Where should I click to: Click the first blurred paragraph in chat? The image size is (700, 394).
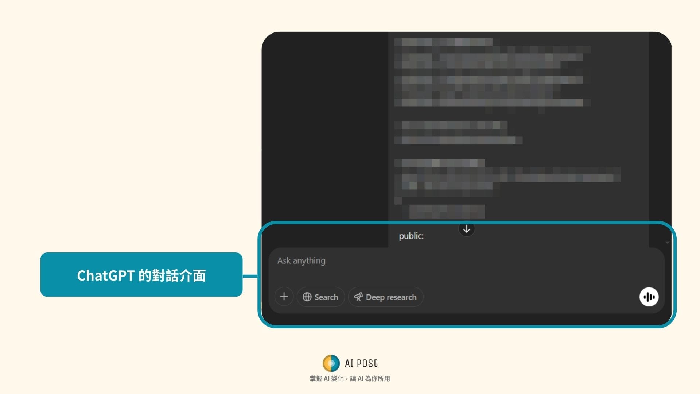[489, 73]
